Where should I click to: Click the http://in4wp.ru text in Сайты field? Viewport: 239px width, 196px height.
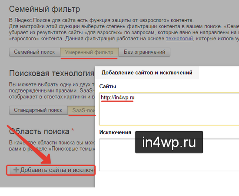click(117, 97)
